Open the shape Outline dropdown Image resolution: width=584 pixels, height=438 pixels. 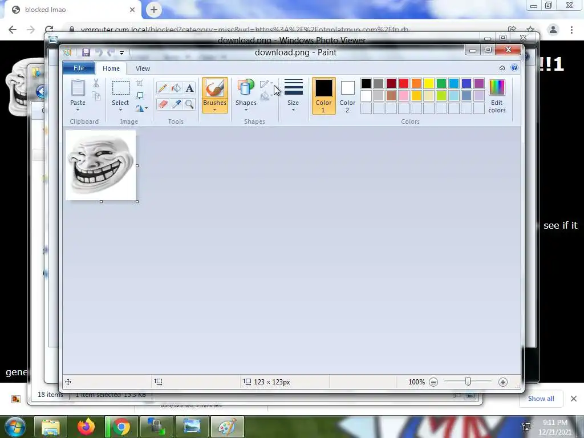point(267,84)
